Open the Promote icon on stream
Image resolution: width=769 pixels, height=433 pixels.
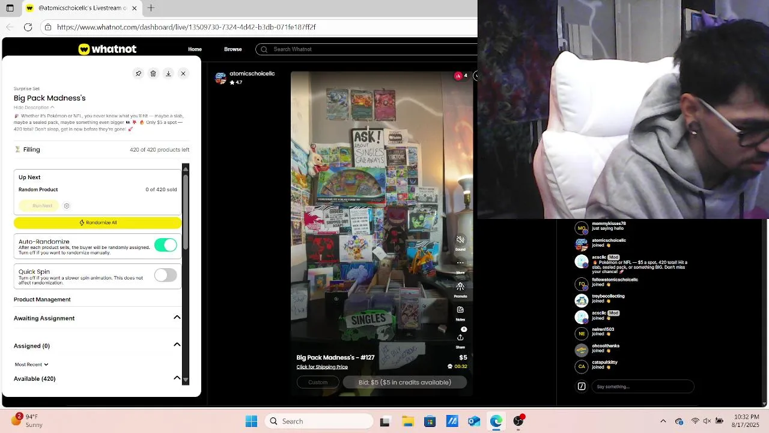click(x=460, y=287)
